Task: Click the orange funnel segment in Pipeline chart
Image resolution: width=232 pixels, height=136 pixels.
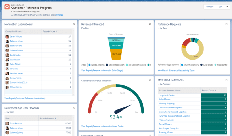Action: (x=116, y=54)
